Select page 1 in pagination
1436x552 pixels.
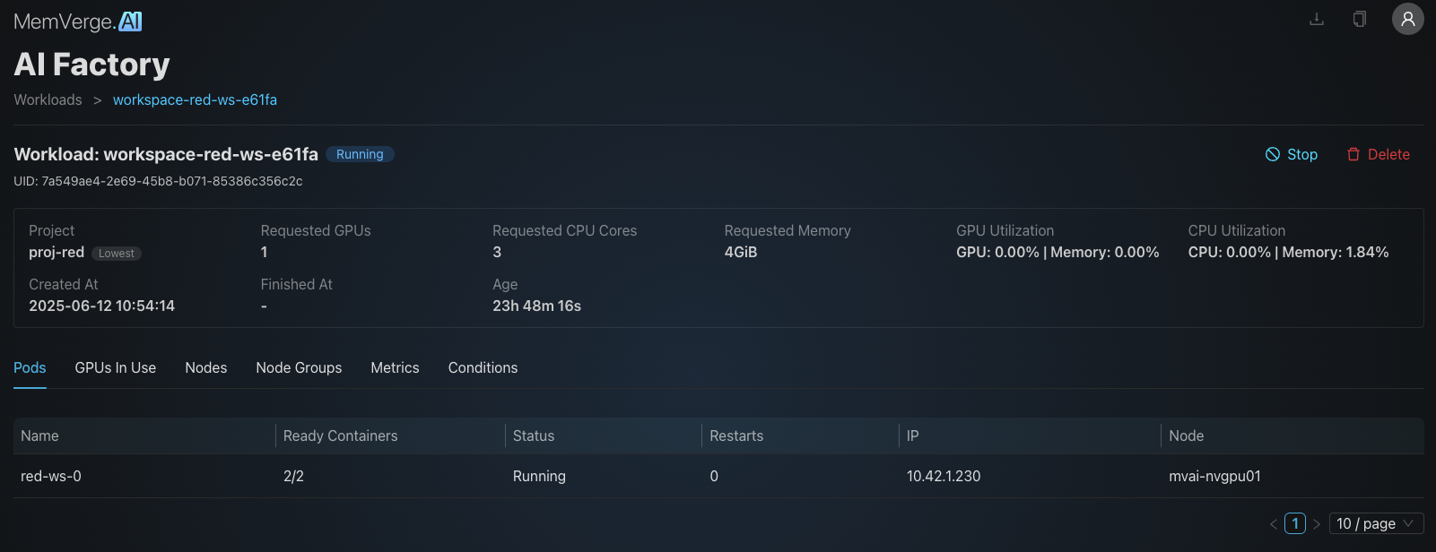pyautogui.click(x=1295, y=523)
